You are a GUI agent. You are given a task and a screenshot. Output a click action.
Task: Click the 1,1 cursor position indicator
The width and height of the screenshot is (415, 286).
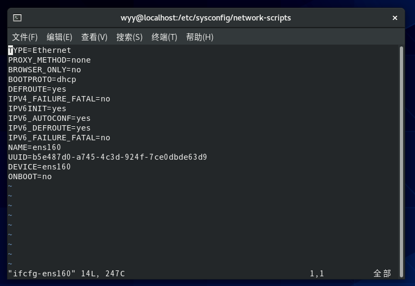(x=317, y=274)
